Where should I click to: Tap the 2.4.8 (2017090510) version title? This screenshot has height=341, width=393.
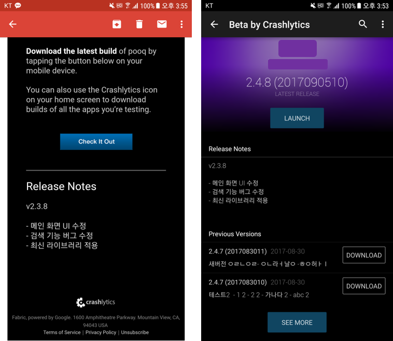pos(297,82)
